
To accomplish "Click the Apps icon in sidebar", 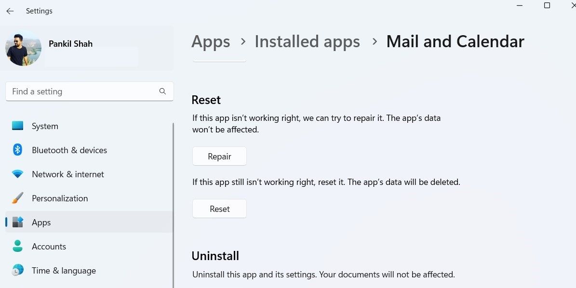I will pos(18,223).
